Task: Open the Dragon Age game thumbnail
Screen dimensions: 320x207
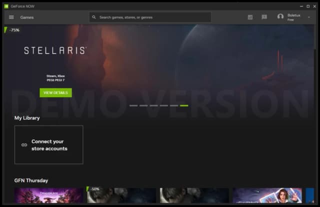Action: click(49, 195)
